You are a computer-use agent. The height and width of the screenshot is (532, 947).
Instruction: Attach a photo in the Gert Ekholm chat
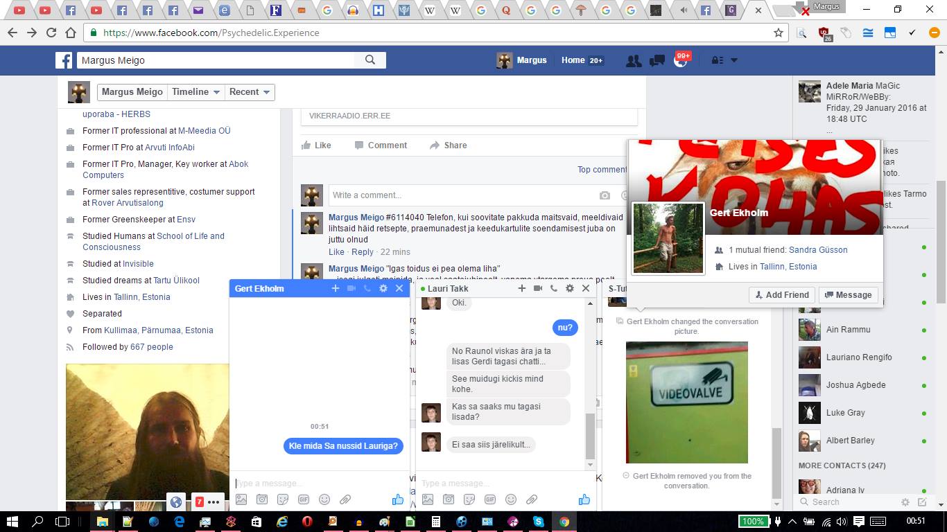point(241,499)
